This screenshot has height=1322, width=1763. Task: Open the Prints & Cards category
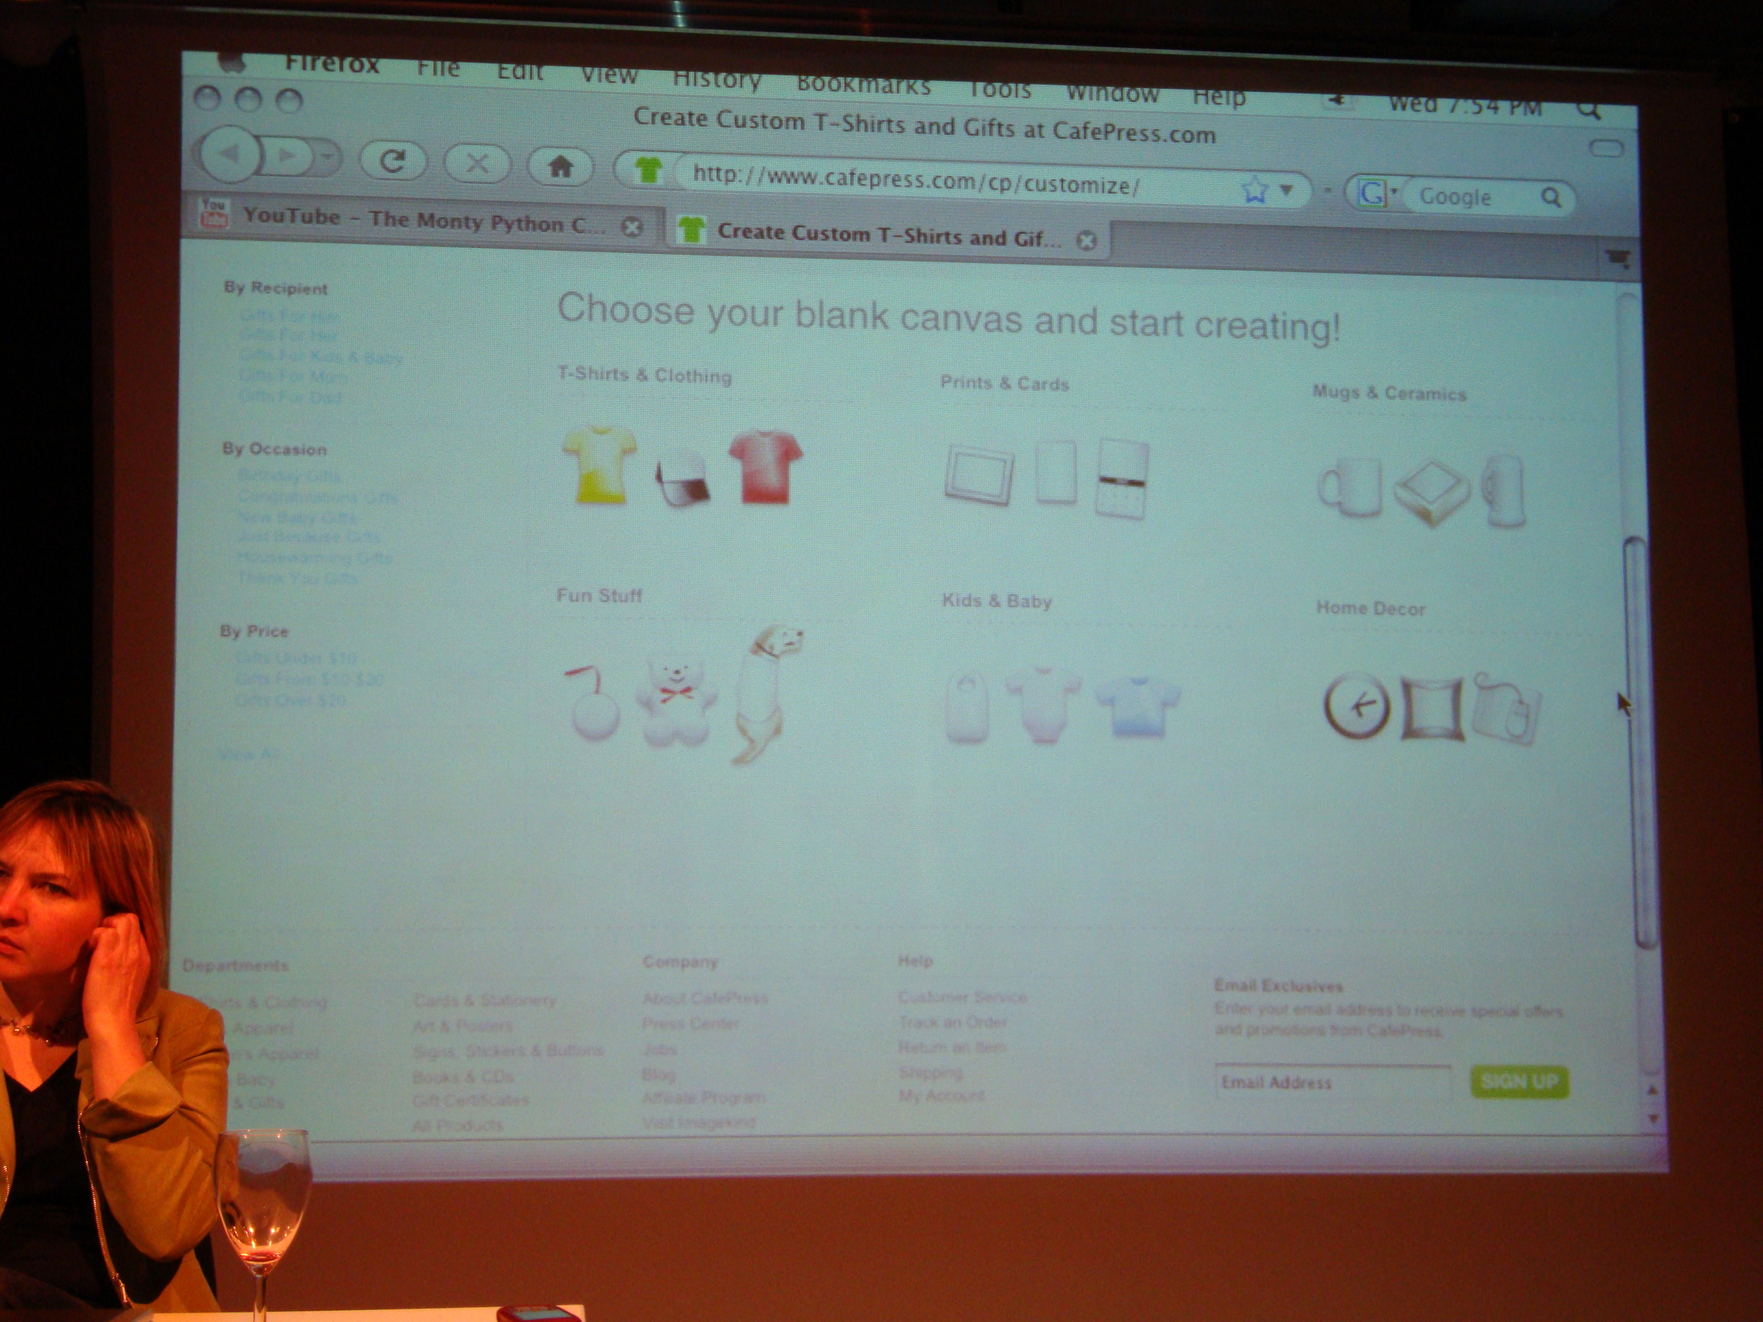[1004, 384]
